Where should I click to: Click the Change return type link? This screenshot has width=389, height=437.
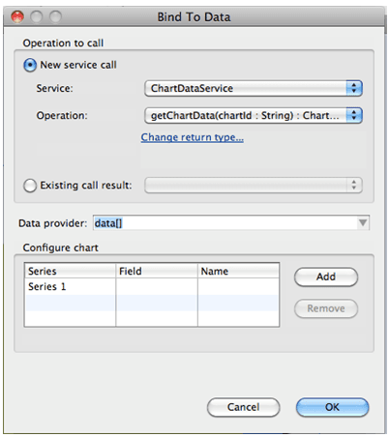pos(193,137)
